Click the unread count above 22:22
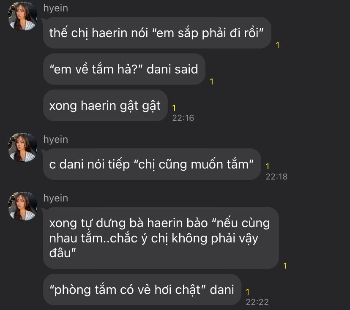Viewport: 350px width, 310px height. (248, 292)
